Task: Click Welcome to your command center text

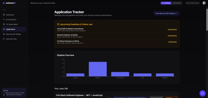Action: 43,3
